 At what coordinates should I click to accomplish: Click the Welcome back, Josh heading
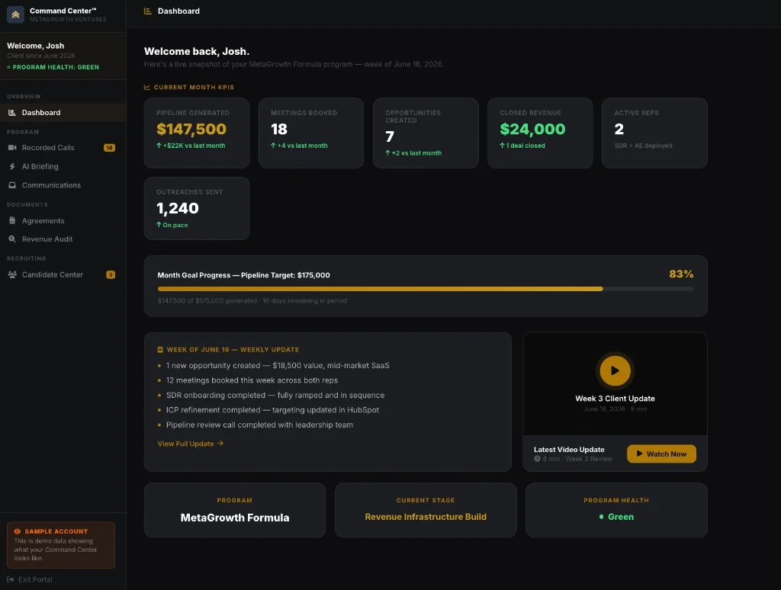point(197,51)
